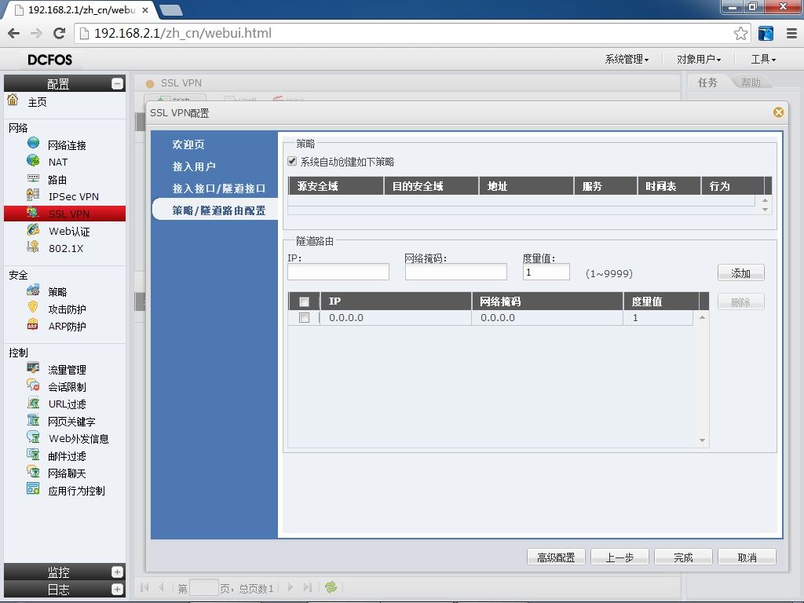Click the 度量值 input field
The width and height of the screenshot is (804, 603).
pos(546,272)
